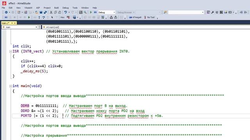Open the main scope navigation dropdown
The image size is (250, 140).
[x=36, y=27]
